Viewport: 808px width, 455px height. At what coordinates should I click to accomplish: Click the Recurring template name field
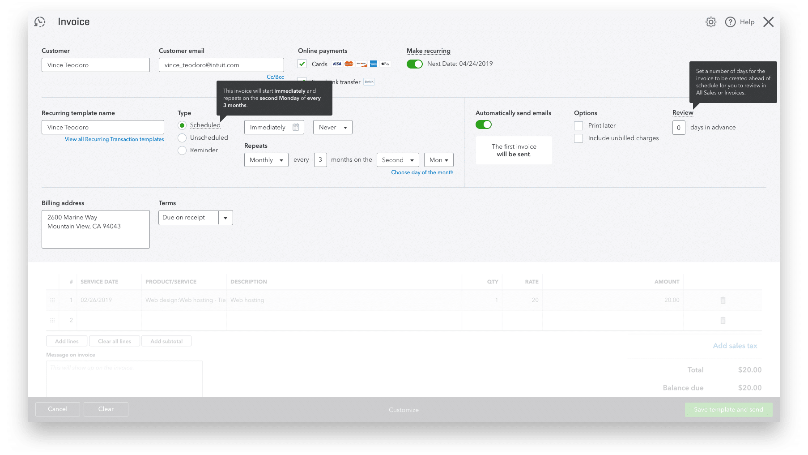coord(103,127)
